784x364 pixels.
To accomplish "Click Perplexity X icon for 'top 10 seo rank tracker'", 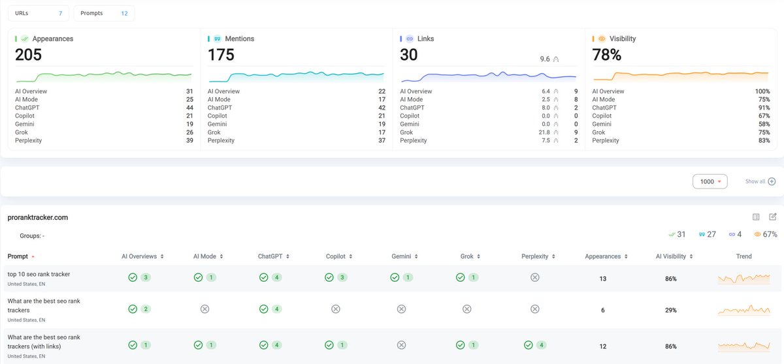I will coord(534,277).
